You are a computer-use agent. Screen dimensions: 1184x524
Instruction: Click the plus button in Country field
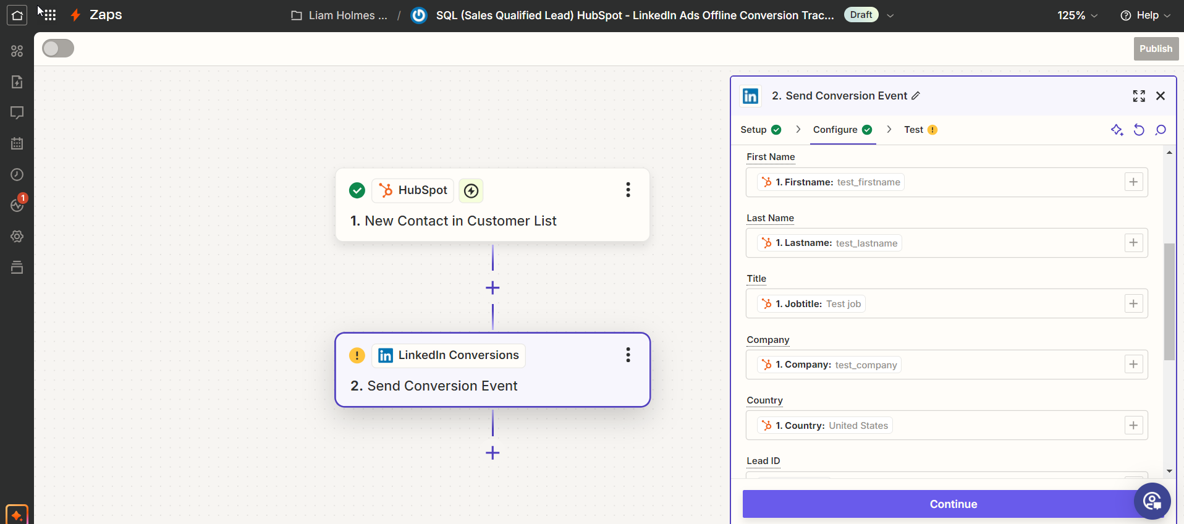coord(1133,425)
